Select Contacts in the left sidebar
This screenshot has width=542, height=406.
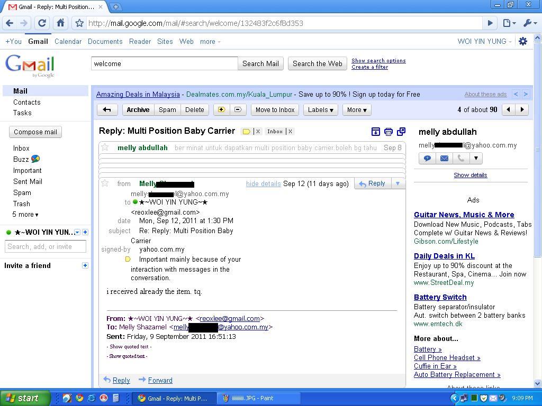coord(26,102)
